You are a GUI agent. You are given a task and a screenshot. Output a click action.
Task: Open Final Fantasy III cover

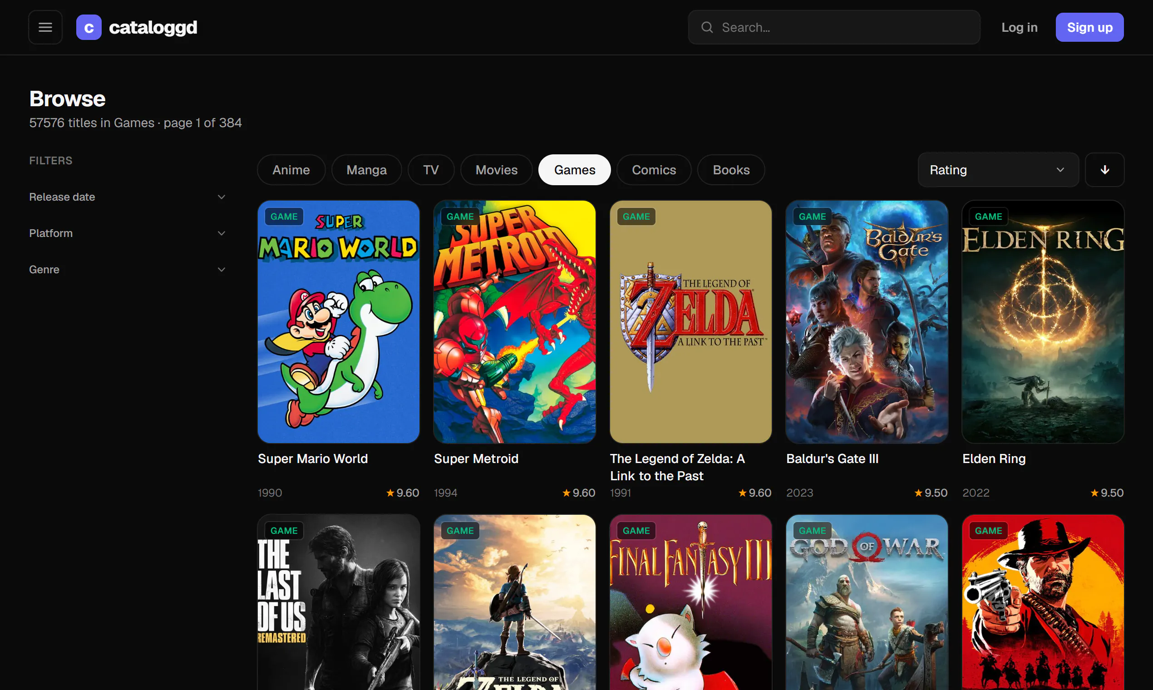[x=690, y=602]
